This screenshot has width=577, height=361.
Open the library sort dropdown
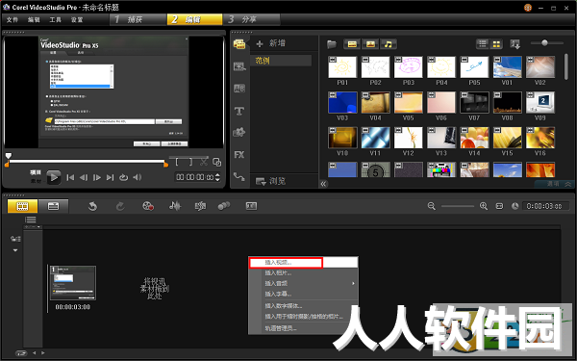coord(514,44)
